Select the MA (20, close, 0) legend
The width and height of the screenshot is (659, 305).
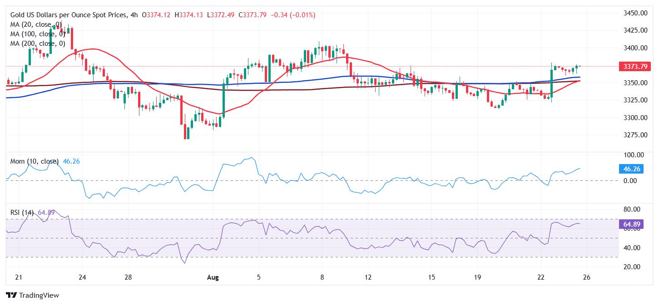tap(36, 24)
